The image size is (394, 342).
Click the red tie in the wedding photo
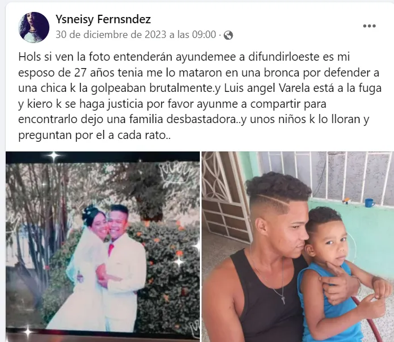pos(111,249)
